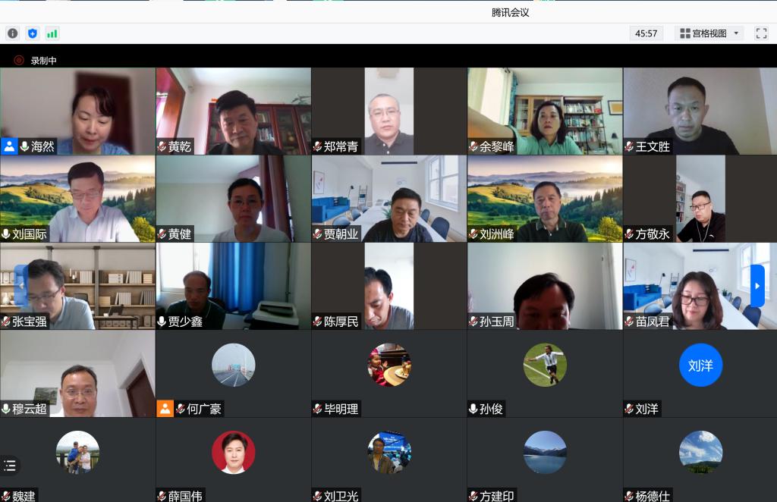This screenshot has height=502, width=777.
Task: Click 张宝强's muted microphone icon
Action: point(6,322)
